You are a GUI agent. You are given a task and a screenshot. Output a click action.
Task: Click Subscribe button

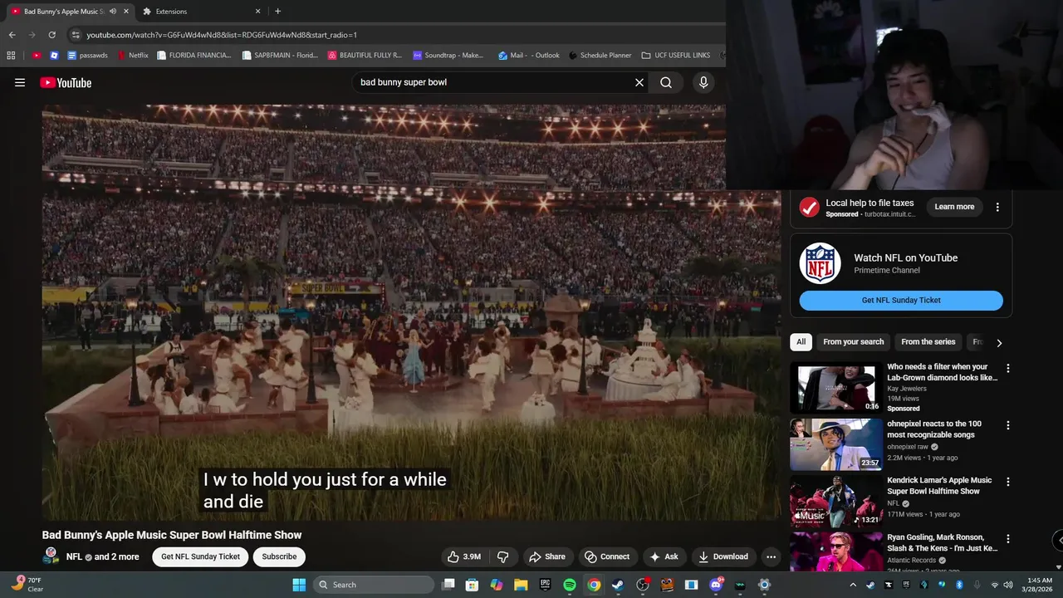(279, 556)
